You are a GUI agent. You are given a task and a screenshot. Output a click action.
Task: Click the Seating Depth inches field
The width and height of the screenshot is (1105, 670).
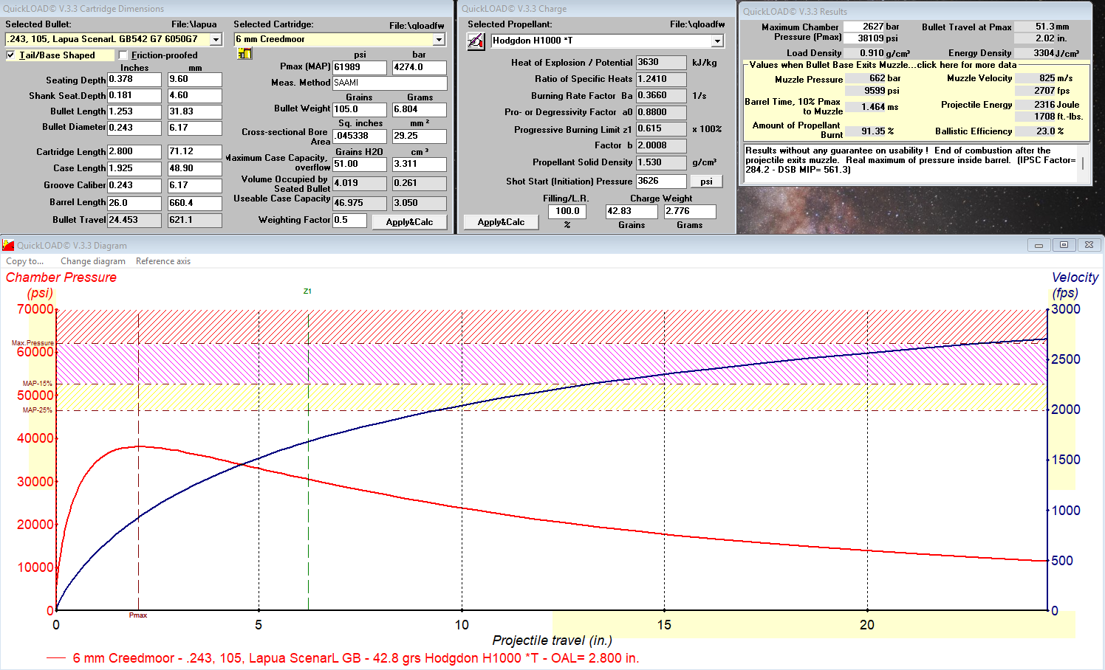[x=134, y=79]
